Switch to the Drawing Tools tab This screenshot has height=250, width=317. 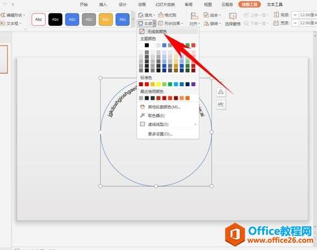click(x=249, y=5)
